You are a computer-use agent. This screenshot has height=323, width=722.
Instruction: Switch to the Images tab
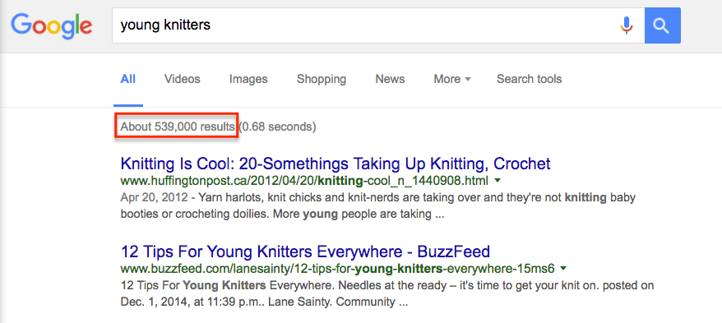pyautogui.click(x=248, y=79)
